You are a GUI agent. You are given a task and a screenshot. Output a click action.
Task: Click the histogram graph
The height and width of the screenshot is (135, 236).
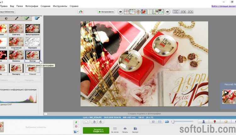[18, 98]
